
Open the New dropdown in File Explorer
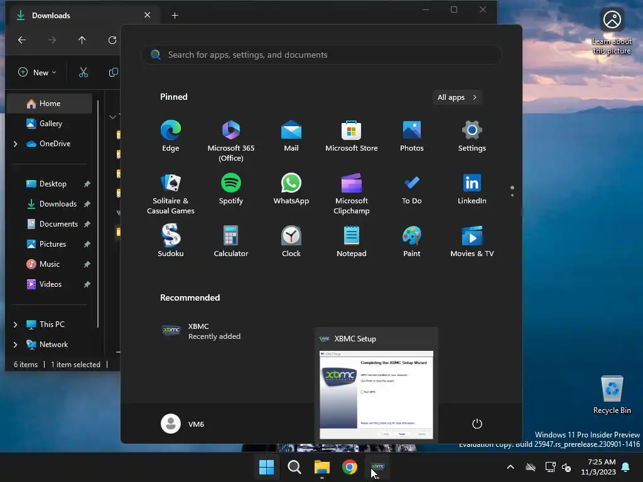37,73
